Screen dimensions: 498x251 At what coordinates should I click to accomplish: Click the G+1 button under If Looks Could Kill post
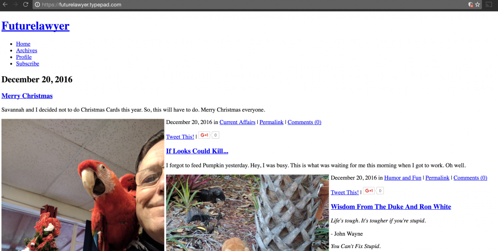(x=369, y=191)
